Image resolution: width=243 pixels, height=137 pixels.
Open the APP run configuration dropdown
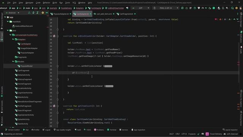pos(140,8)
